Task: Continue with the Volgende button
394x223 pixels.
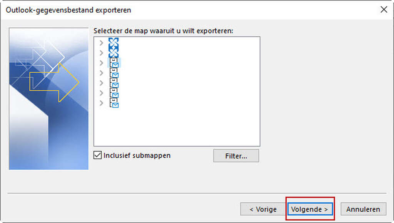Action: click(310, 209)
